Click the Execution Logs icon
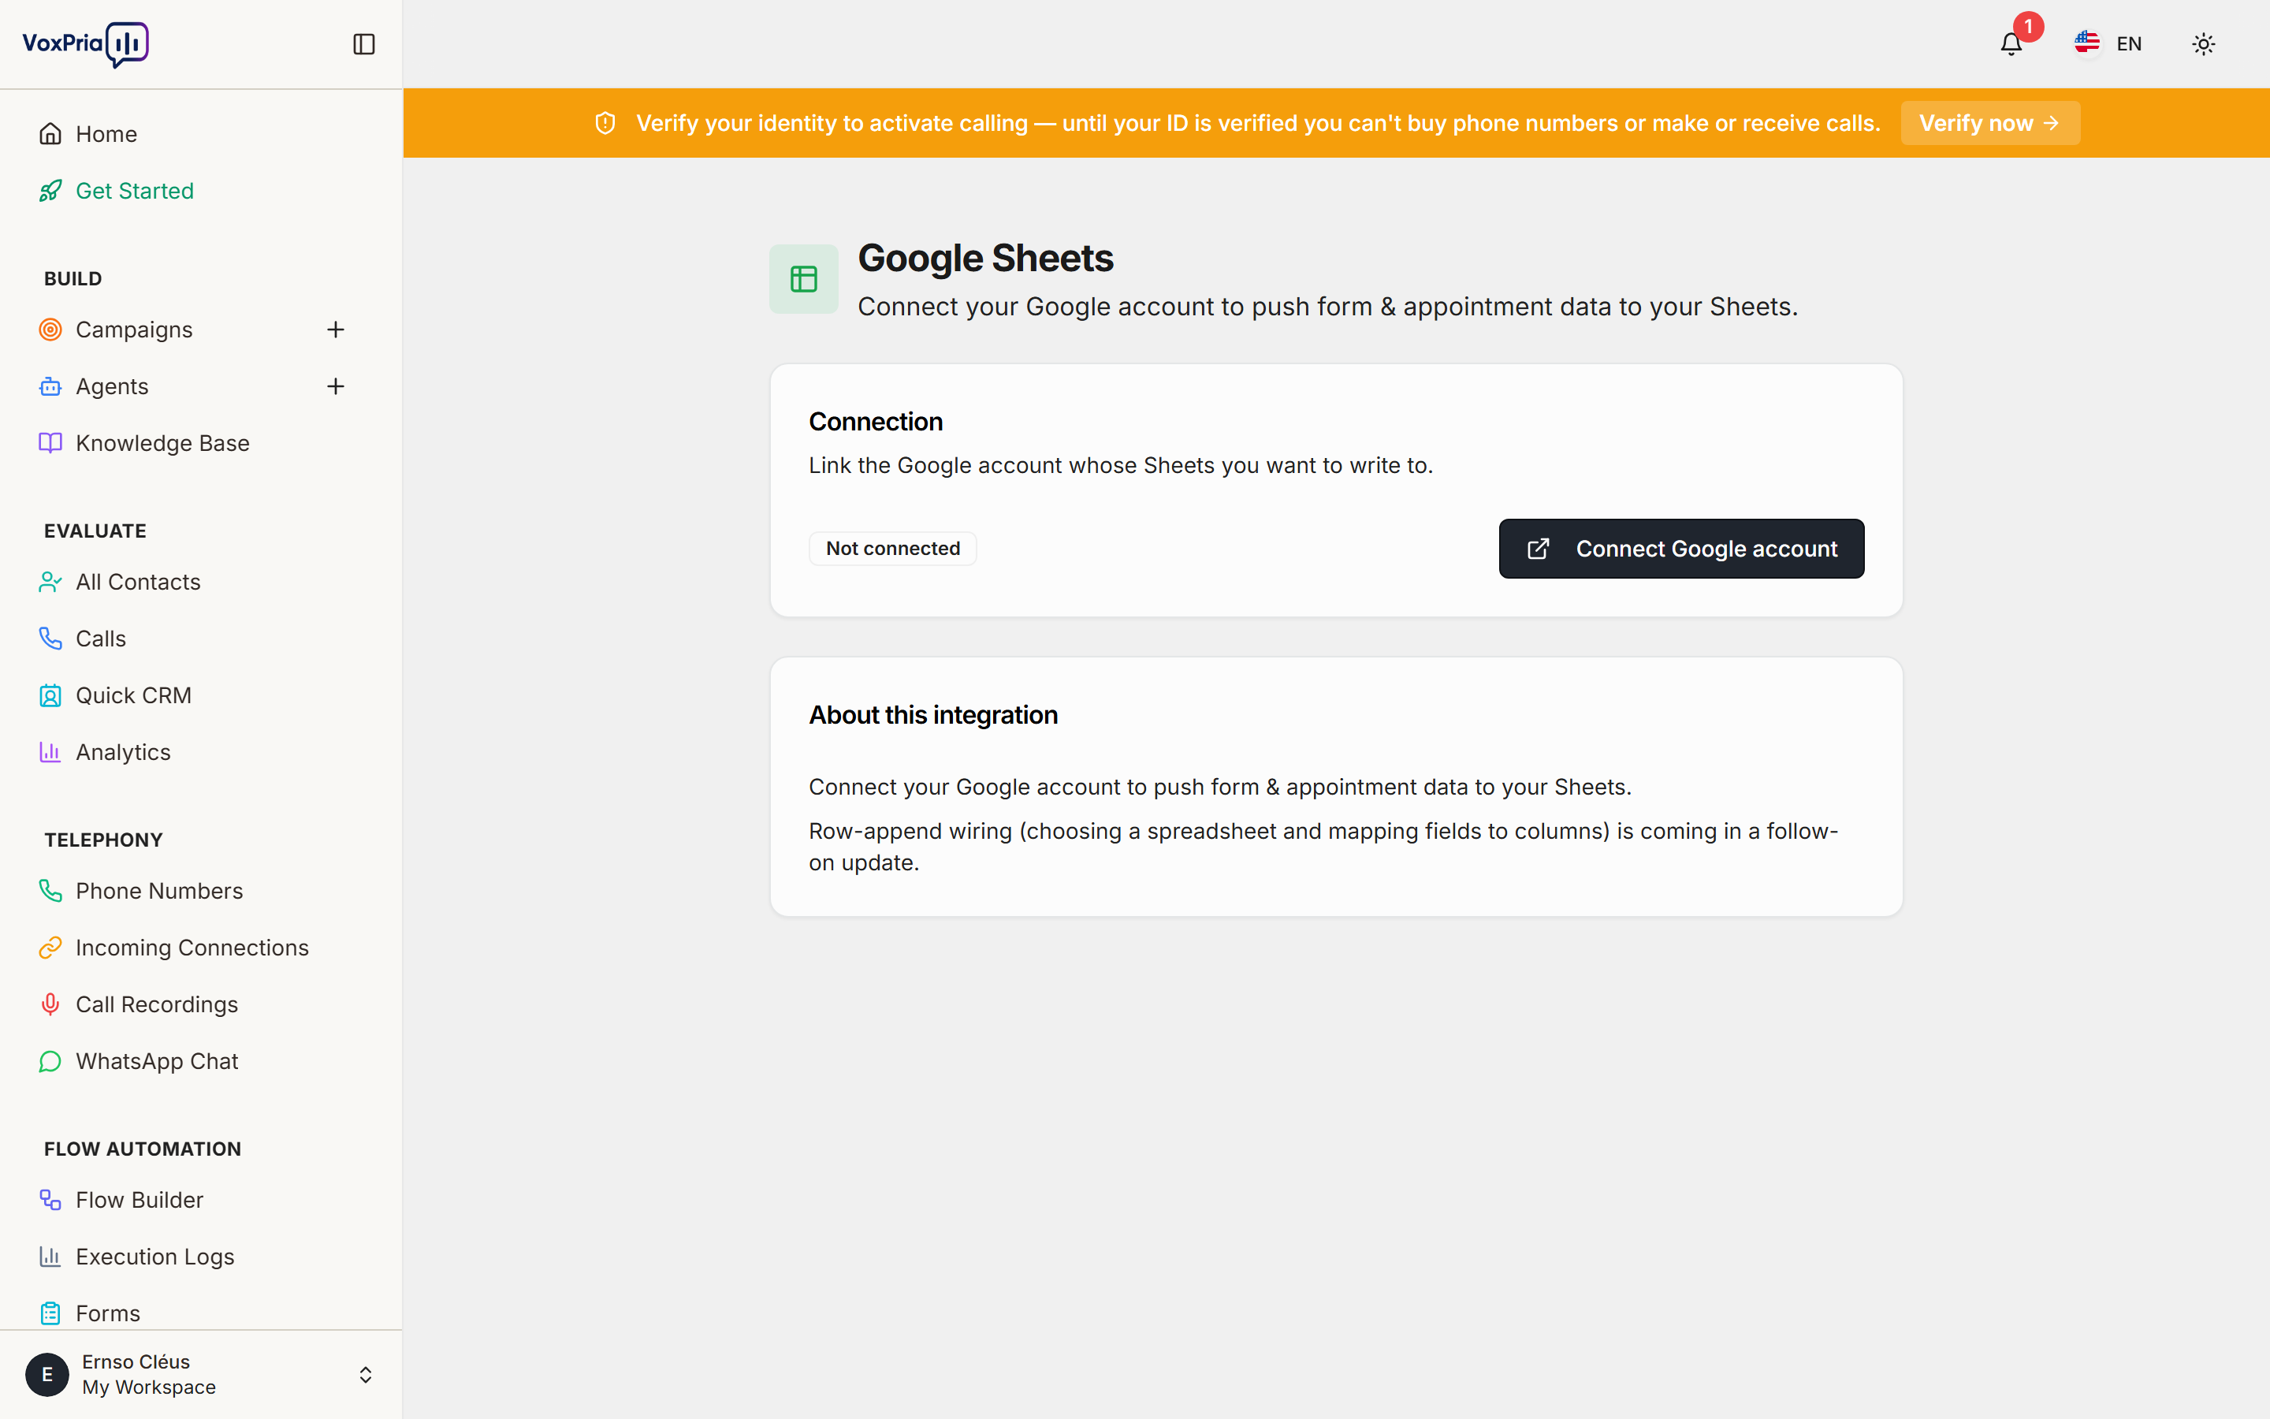 [x=50, y=1257]
